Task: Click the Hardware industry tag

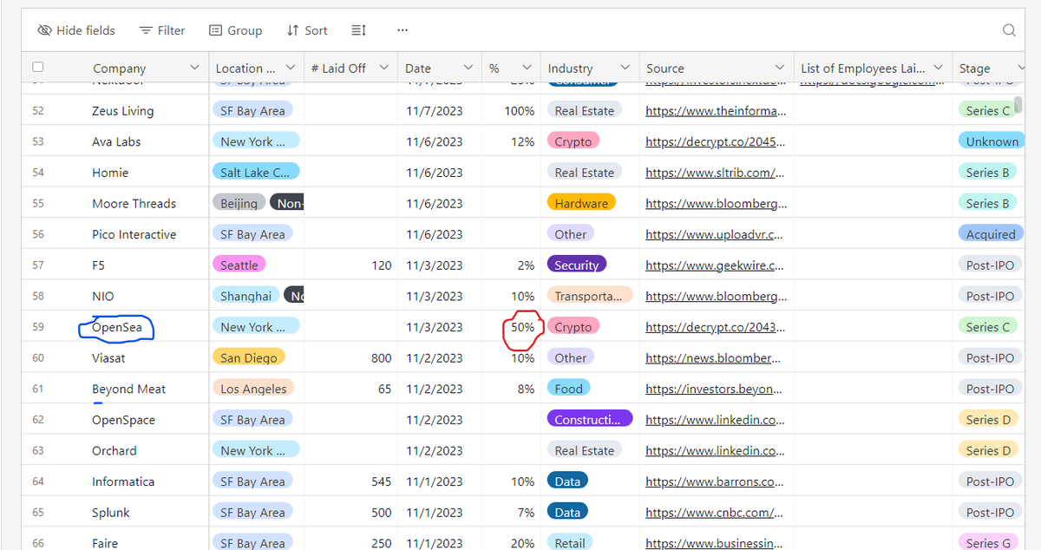Action: pos(580,203)
